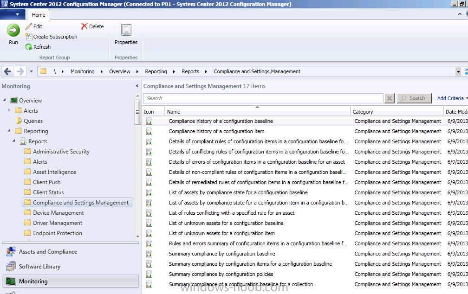Expand the arrow after Reports breadcrumb
Image resolution: width=468 pixels, height=294 pixels.
[206, 71]
